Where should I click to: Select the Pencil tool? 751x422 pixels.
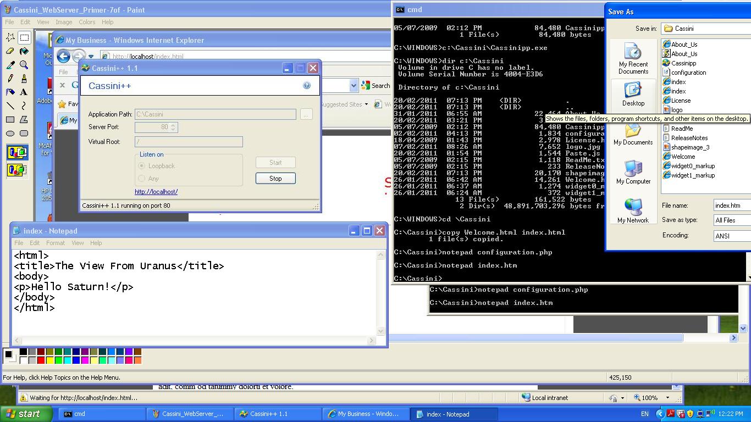10,79
